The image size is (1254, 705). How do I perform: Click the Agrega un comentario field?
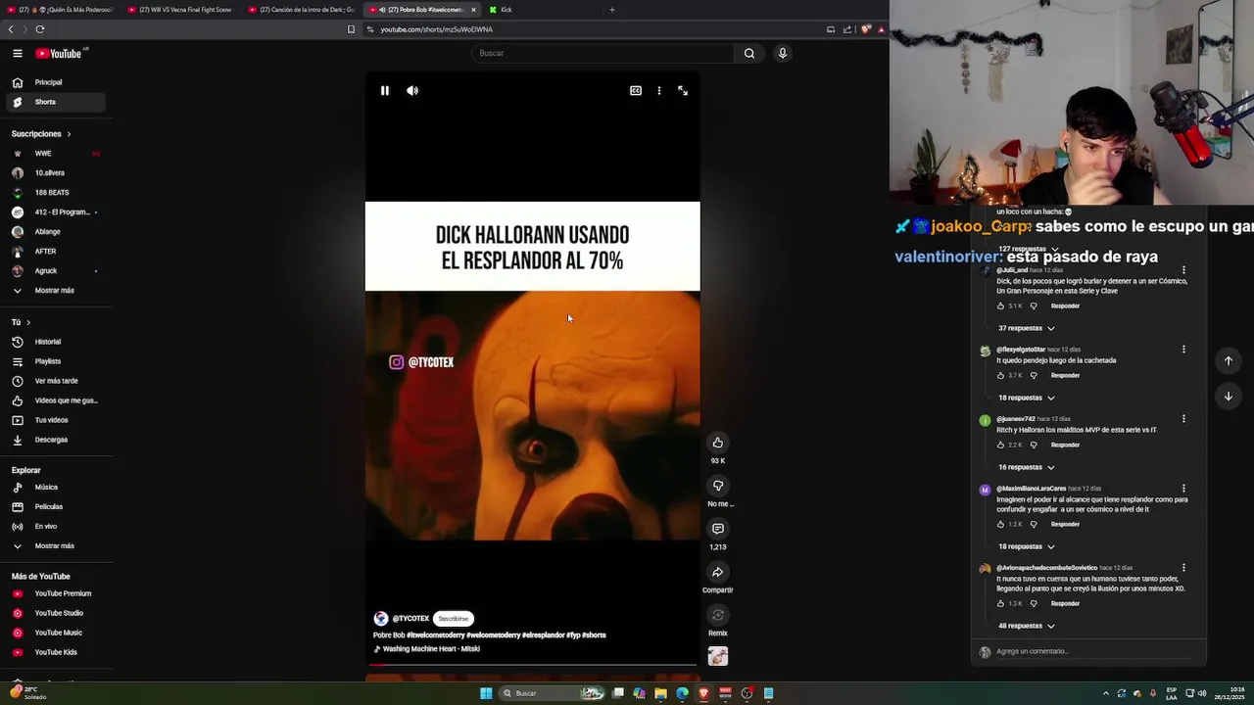tap(1092, 652)
